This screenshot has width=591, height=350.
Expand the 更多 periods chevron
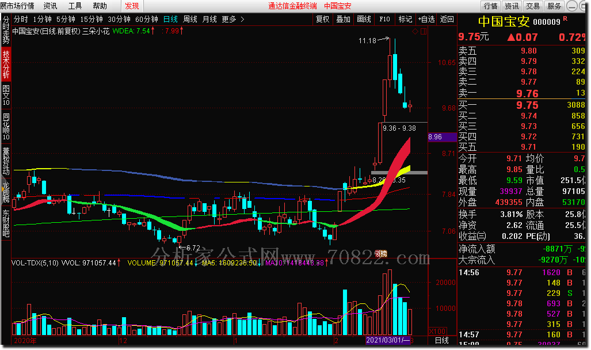[242, 19]
